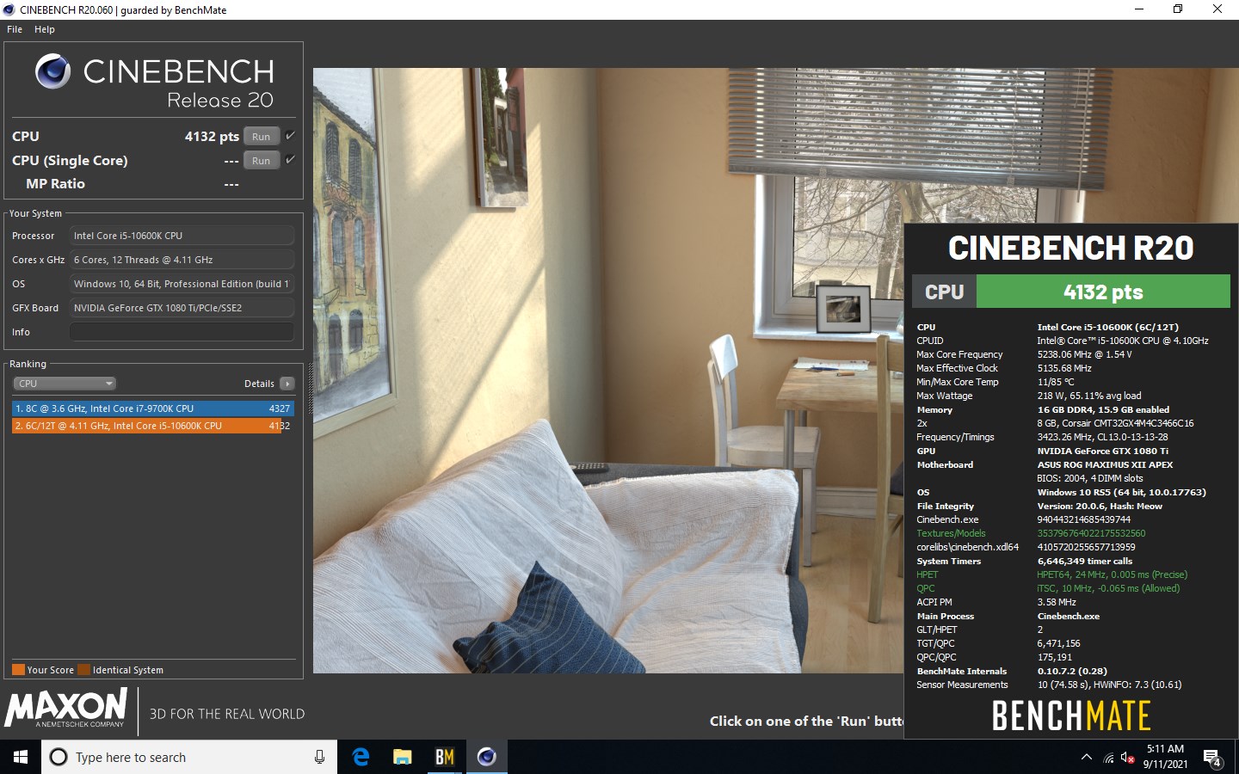Click the muted volume icon in tray
1239x774 pixels.
point(1127,758)
